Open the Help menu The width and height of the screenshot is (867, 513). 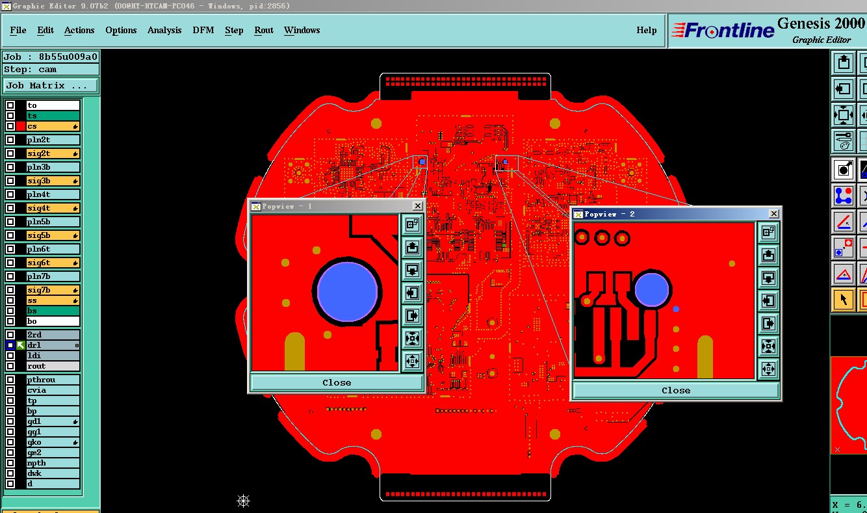647,30
